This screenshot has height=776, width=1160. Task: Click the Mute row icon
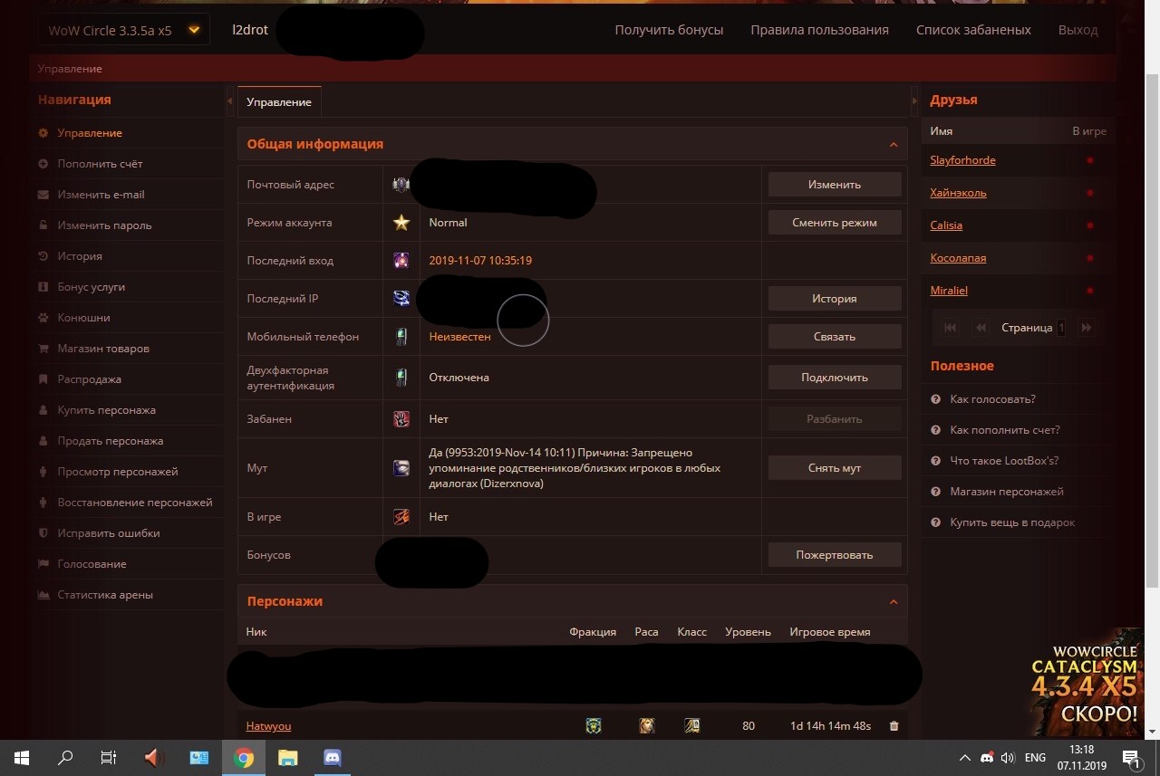tap(401, 468)
